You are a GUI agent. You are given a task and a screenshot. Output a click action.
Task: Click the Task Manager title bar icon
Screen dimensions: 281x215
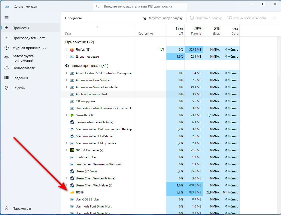point(7,6)
